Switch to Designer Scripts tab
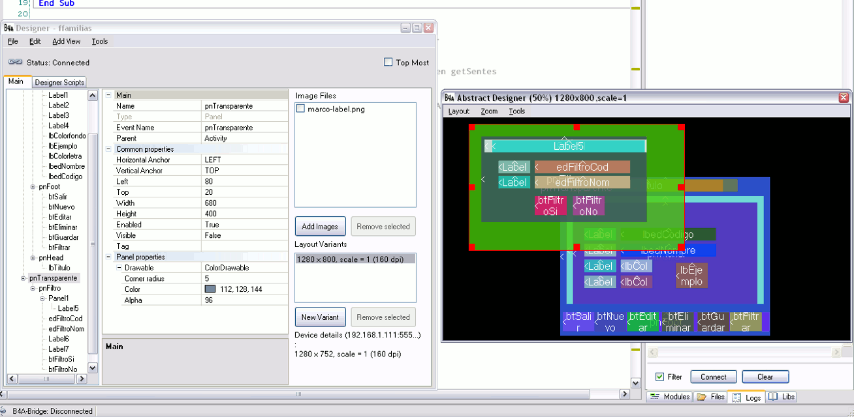 (59, 82)
